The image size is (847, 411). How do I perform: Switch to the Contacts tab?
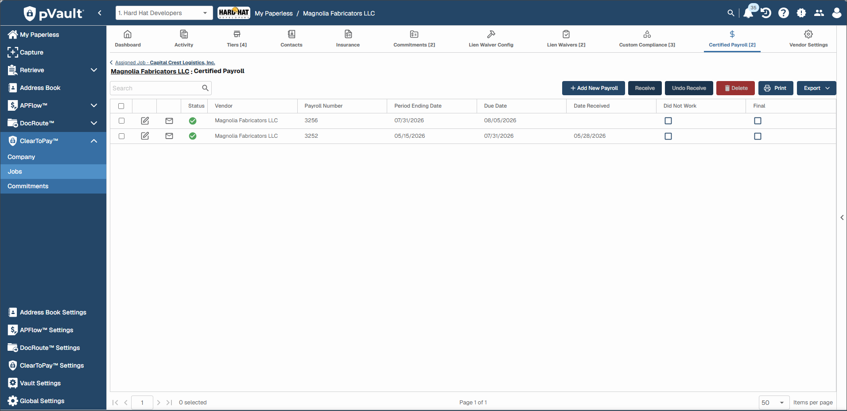pos(291,39)
